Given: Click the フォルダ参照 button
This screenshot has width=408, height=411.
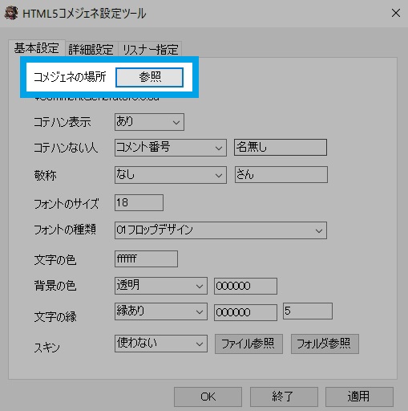Looking at the screenshot, I should point(325,344).
